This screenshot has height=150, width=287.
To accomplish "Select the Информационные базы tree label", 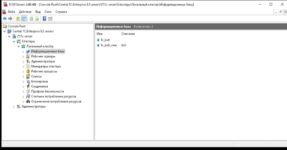I will [48, 51].
